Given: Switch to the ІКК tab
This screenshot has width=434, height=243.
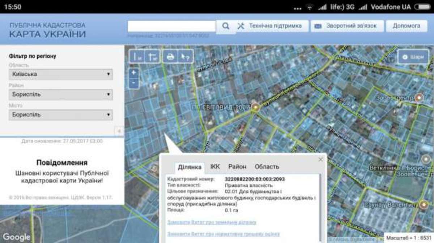Looking at the screenshot, I should (x=215, y=167).
